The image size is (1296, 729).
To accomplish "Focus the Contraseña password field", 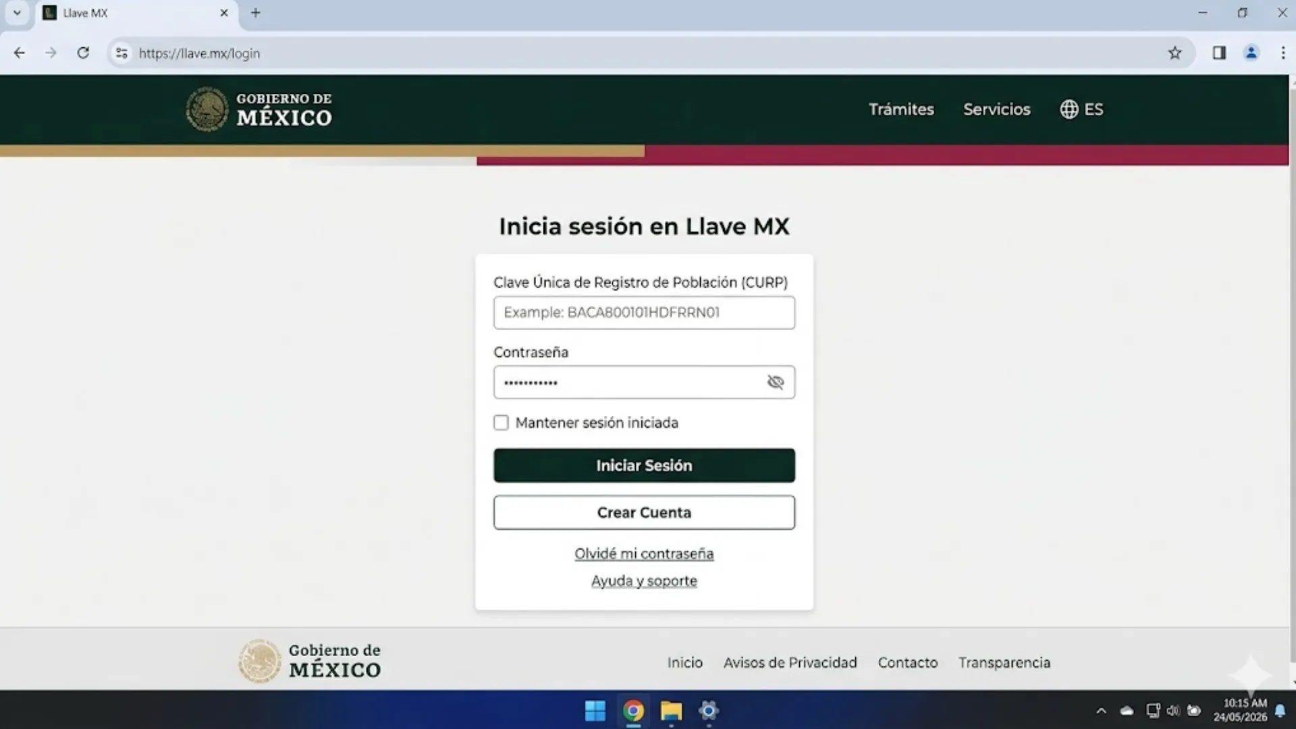I will [x=644, y=382].
